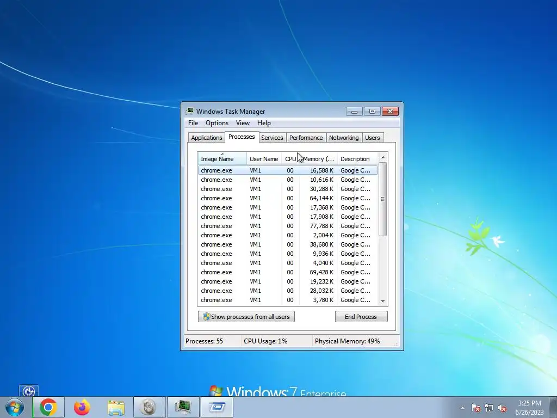The width and height of the screenshot is (557, 418).
Task: Switch to the Services tab
Action: 272,138
